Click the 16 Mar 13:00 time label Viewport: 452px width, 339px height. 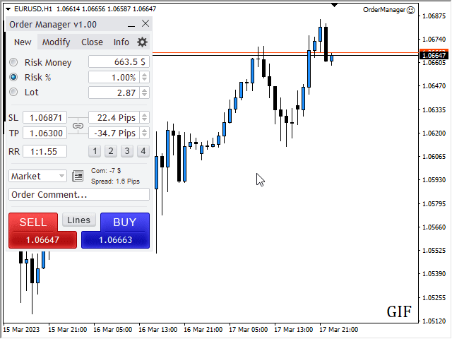click(158, 329)
